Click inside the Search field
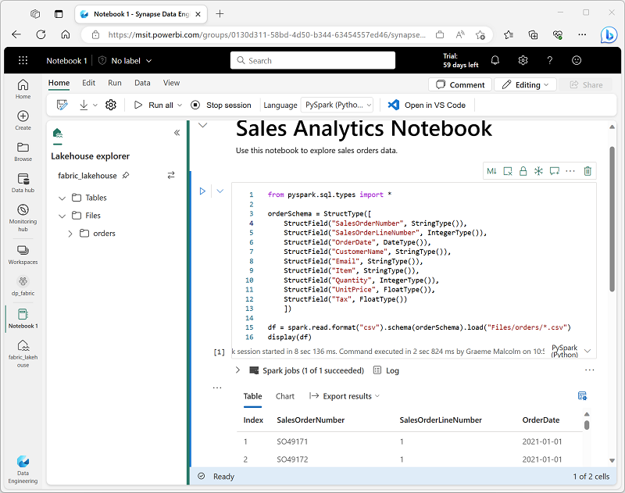The width and height of the screenshot is (625, 493). point(312,60)
